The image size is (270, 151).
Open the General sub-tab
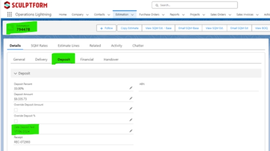[19, 60]
